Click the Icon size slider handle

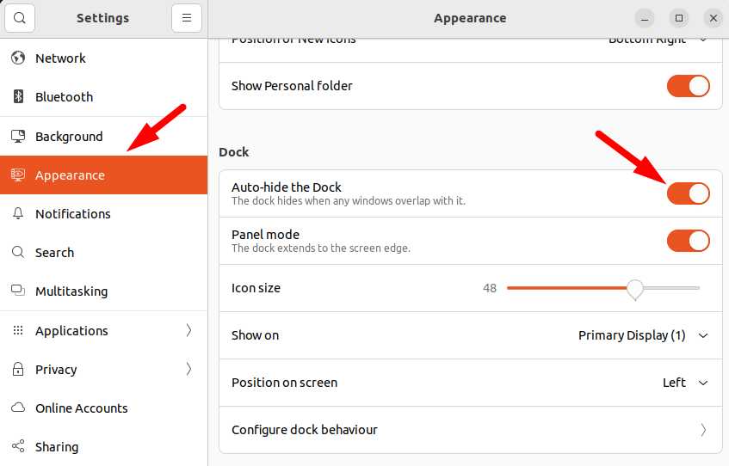[x=635, y=289]
